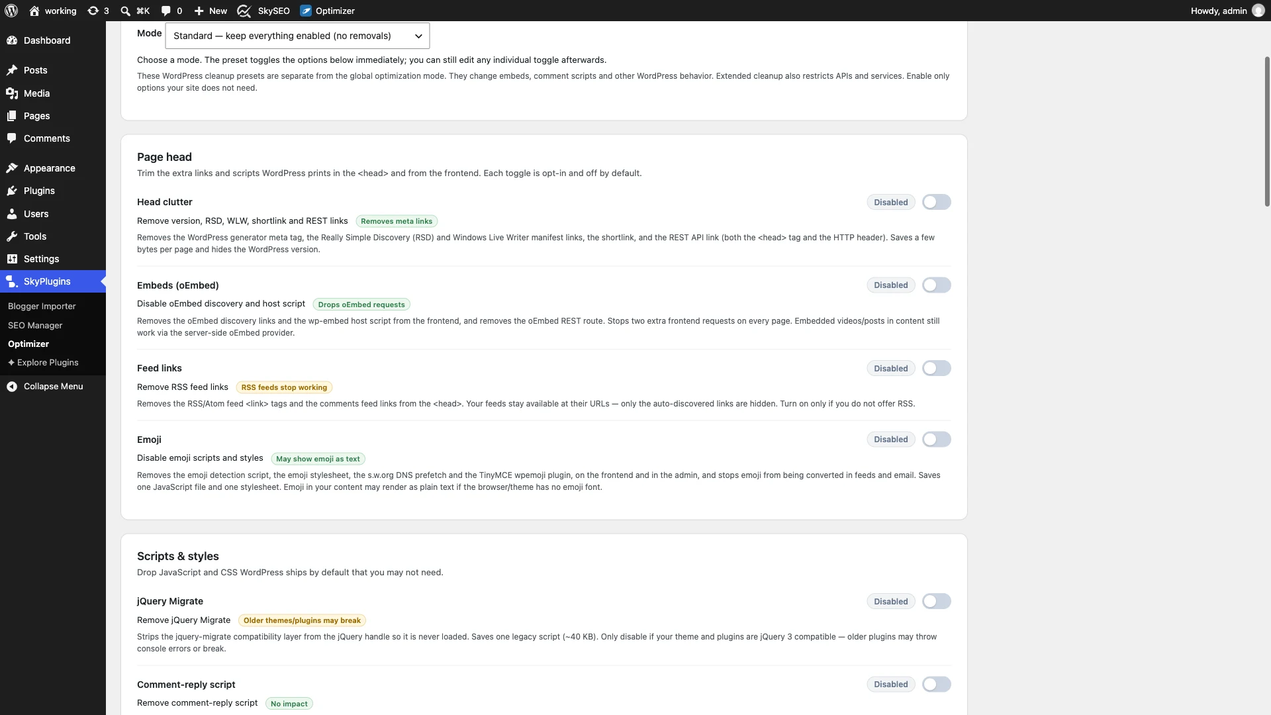Go to Users in the sidebar
The height and width of the screenshot is (715, 1271).
point(53,214)
